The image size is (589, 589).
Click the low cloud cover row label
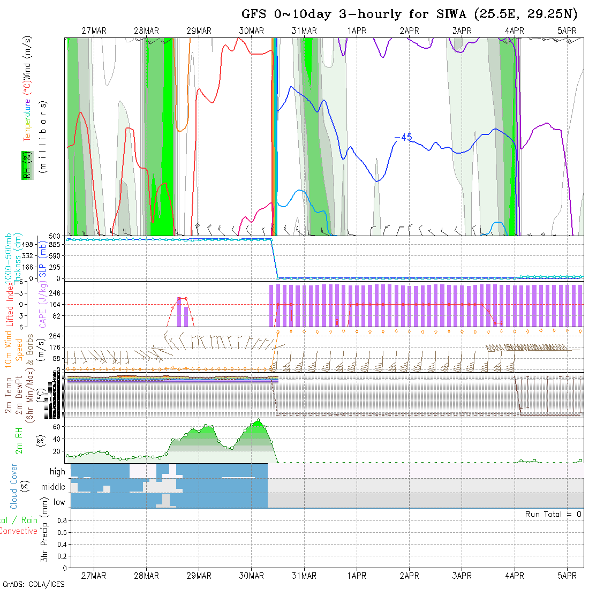click(x=59, y=502)
